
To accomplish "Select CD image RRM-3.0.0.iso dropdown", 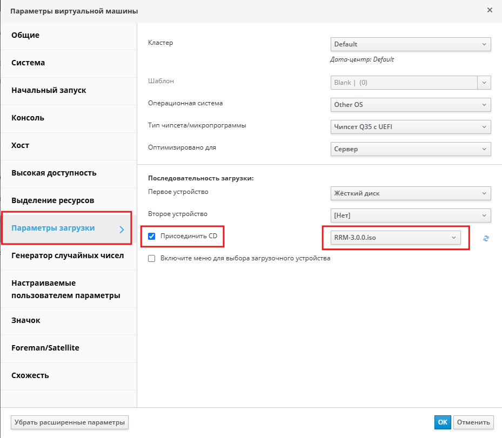I will (x=396, y=238).
